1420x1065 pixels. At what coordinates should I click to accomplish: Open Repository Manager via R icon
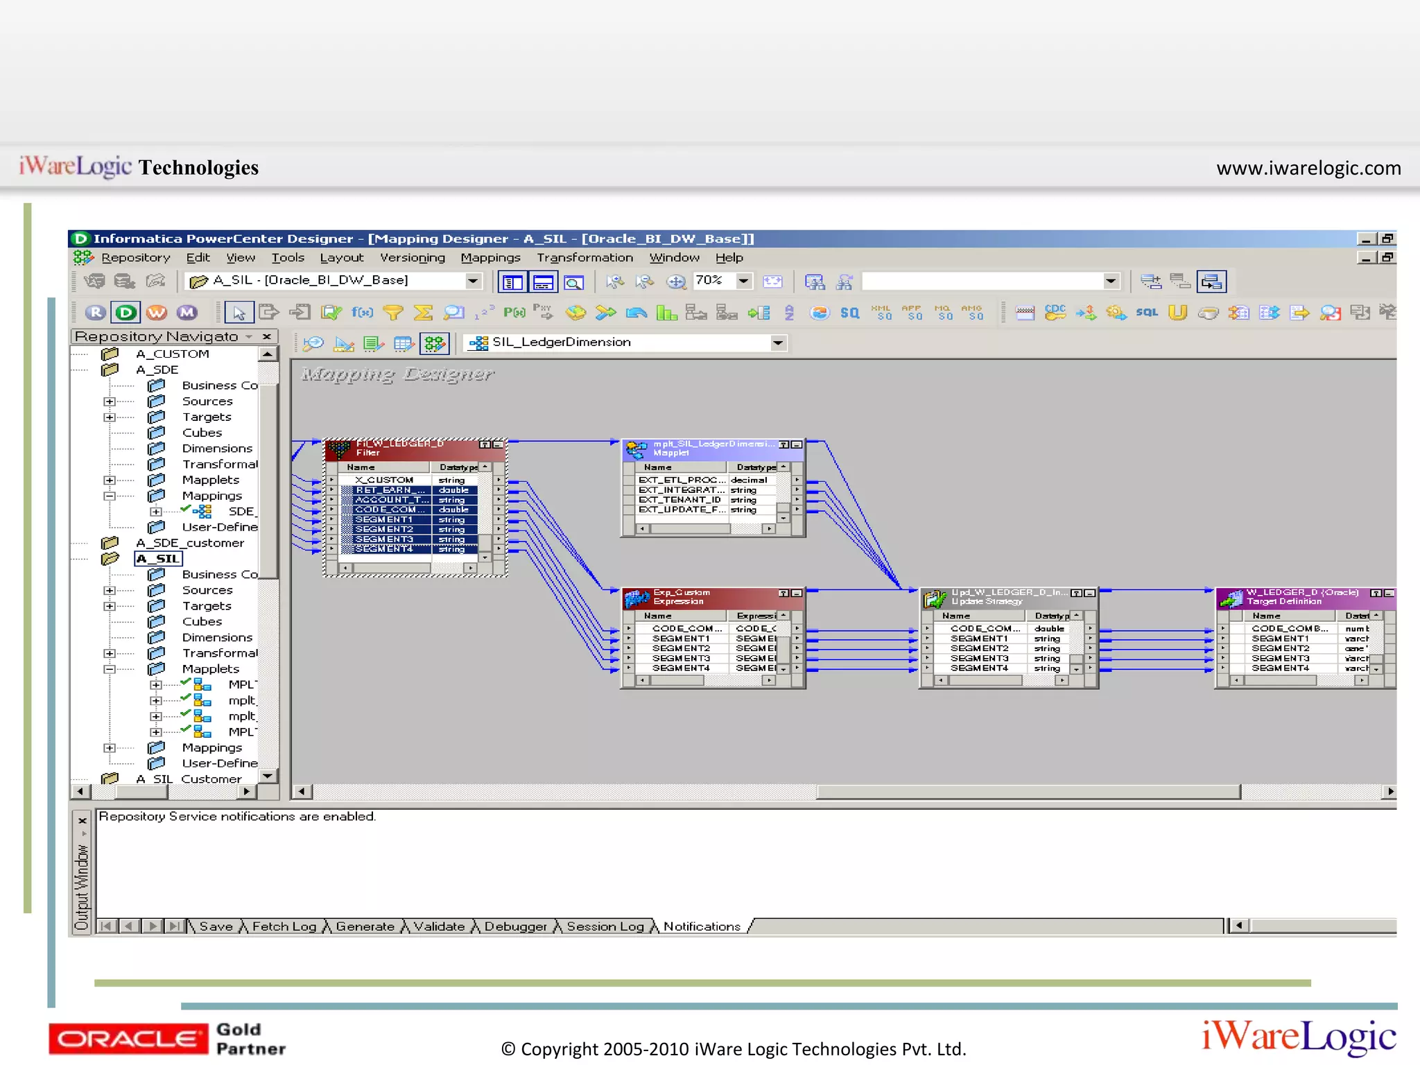click(x=96, y=313)
